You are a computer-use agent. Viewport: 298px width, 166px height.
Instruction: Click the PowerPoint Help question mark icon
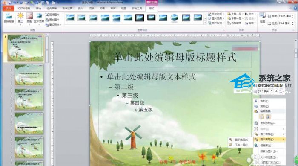[295, 9]
